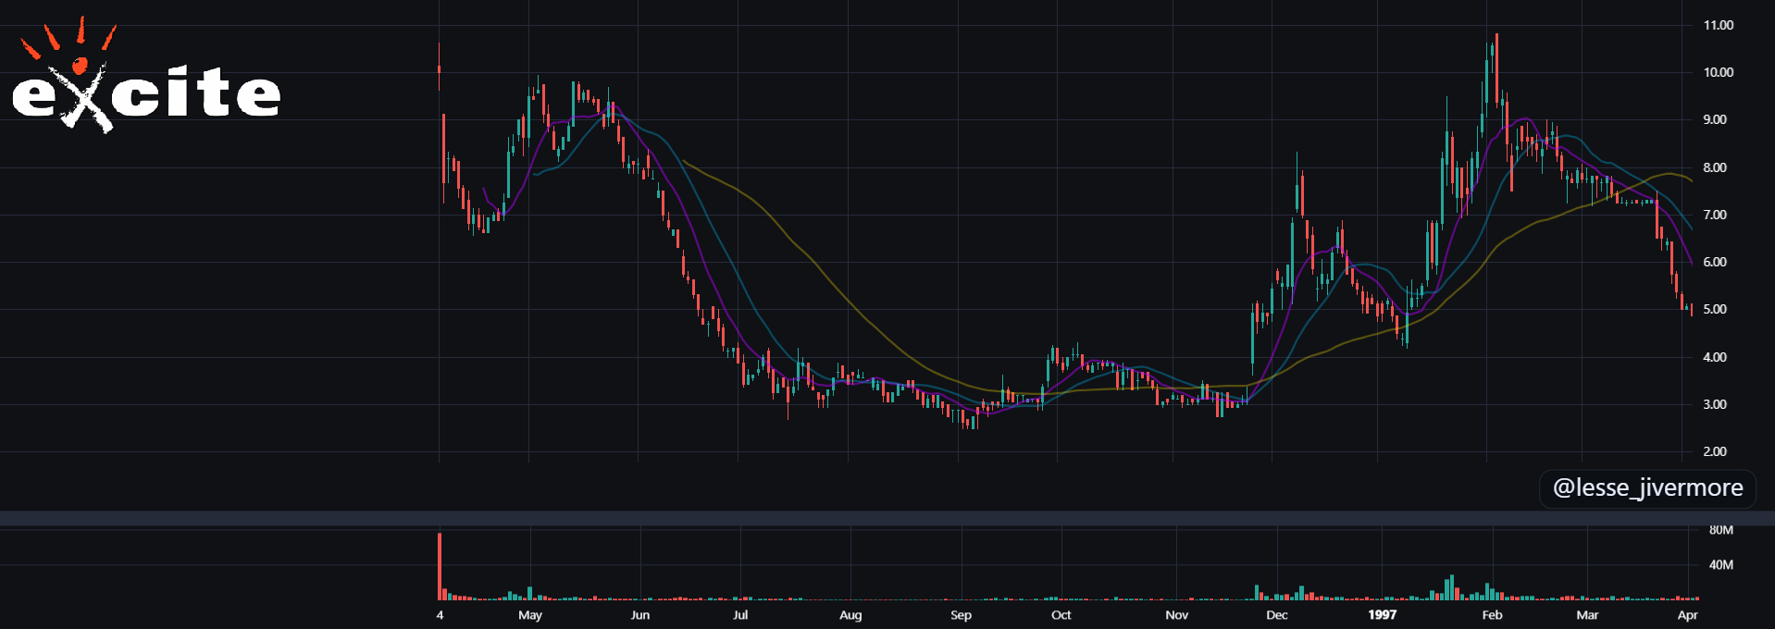Click the divider bar between price and volume panes

click(887, 518)
